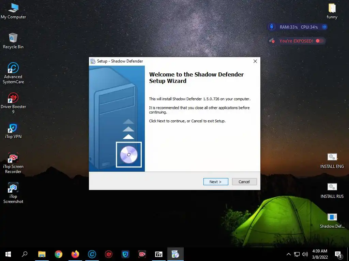The width and height of the screenshot is (349, 261).
Task: Open 7-Zip from the taskbar
Action: pos(159,254)
